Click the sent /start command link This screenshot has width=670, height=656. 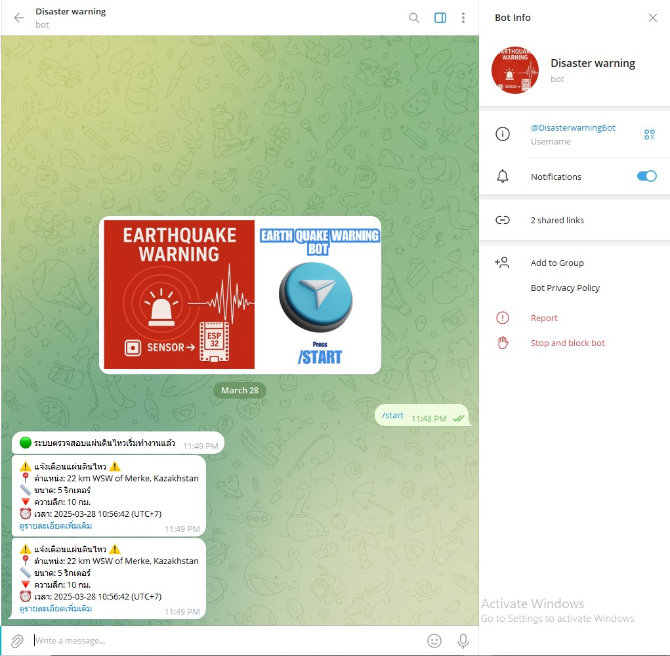392,415
